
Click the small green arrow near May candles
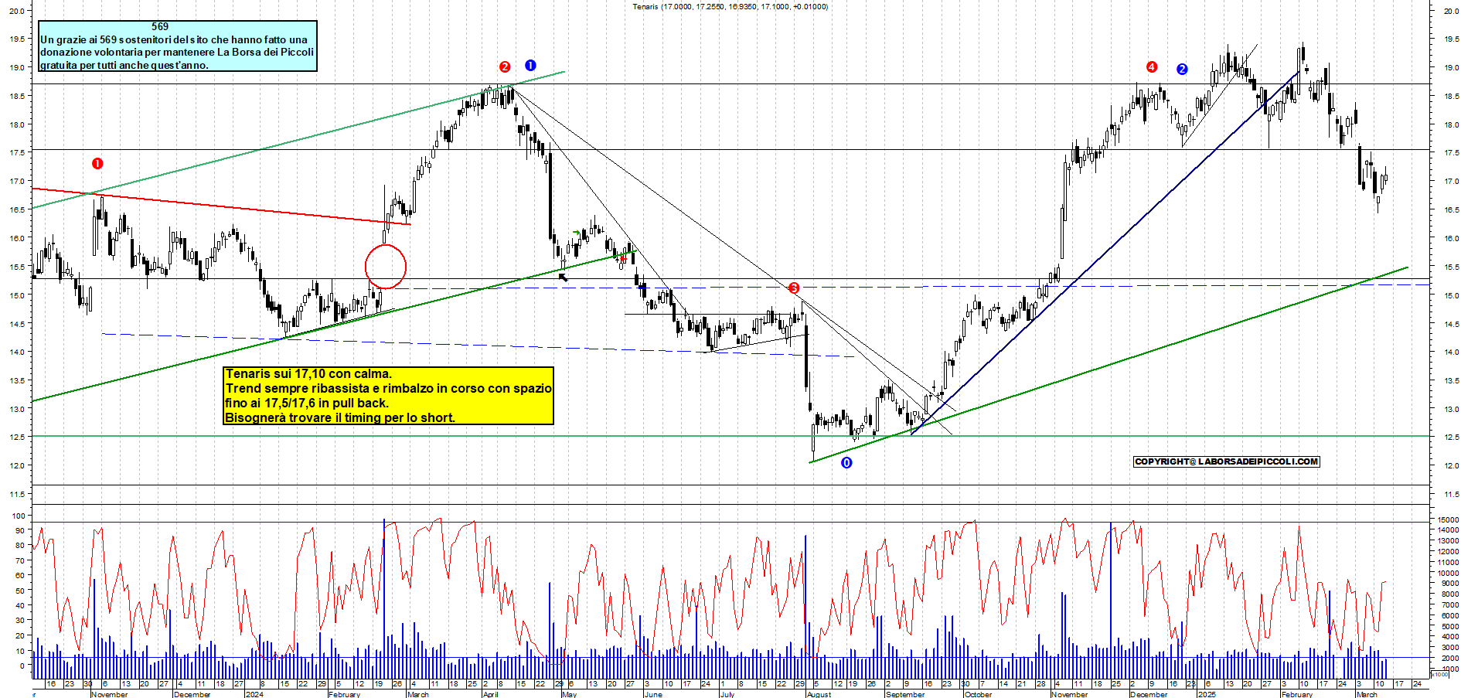tap(576, 232)
